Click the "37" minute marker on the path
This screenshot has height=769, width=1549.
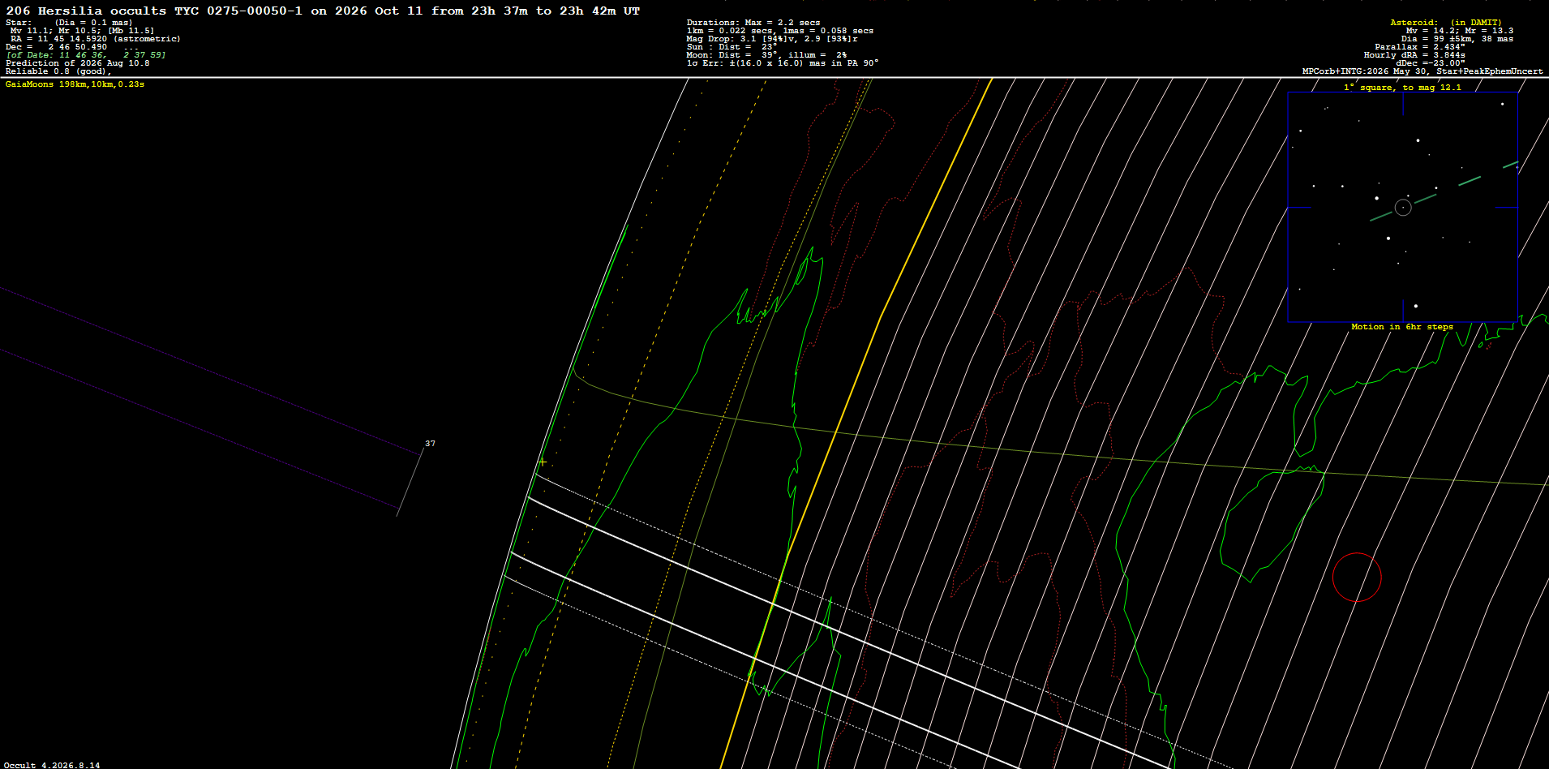[x=430, y=444]
